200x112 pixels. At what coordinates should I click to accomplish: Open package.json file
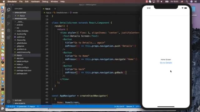tap(22, 73)
